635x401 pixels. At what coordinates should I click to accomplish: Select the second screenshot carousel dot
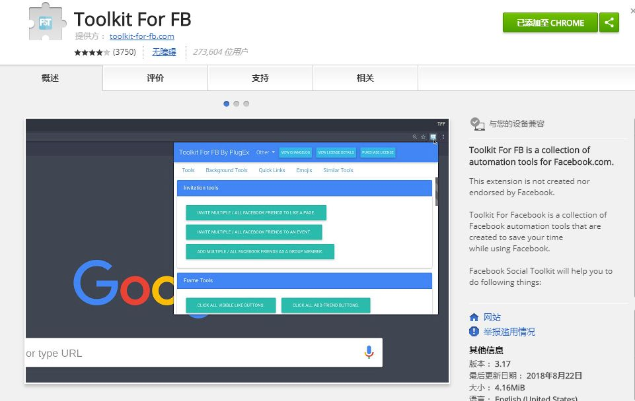coord(237,104)
